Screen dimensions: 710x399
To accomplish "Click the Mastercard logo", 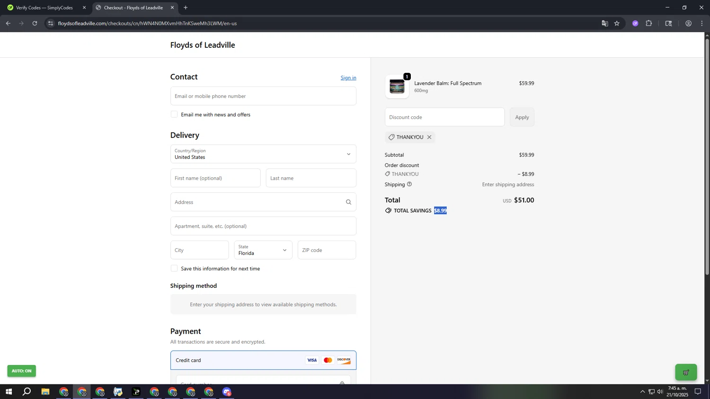I will (328, 360).
